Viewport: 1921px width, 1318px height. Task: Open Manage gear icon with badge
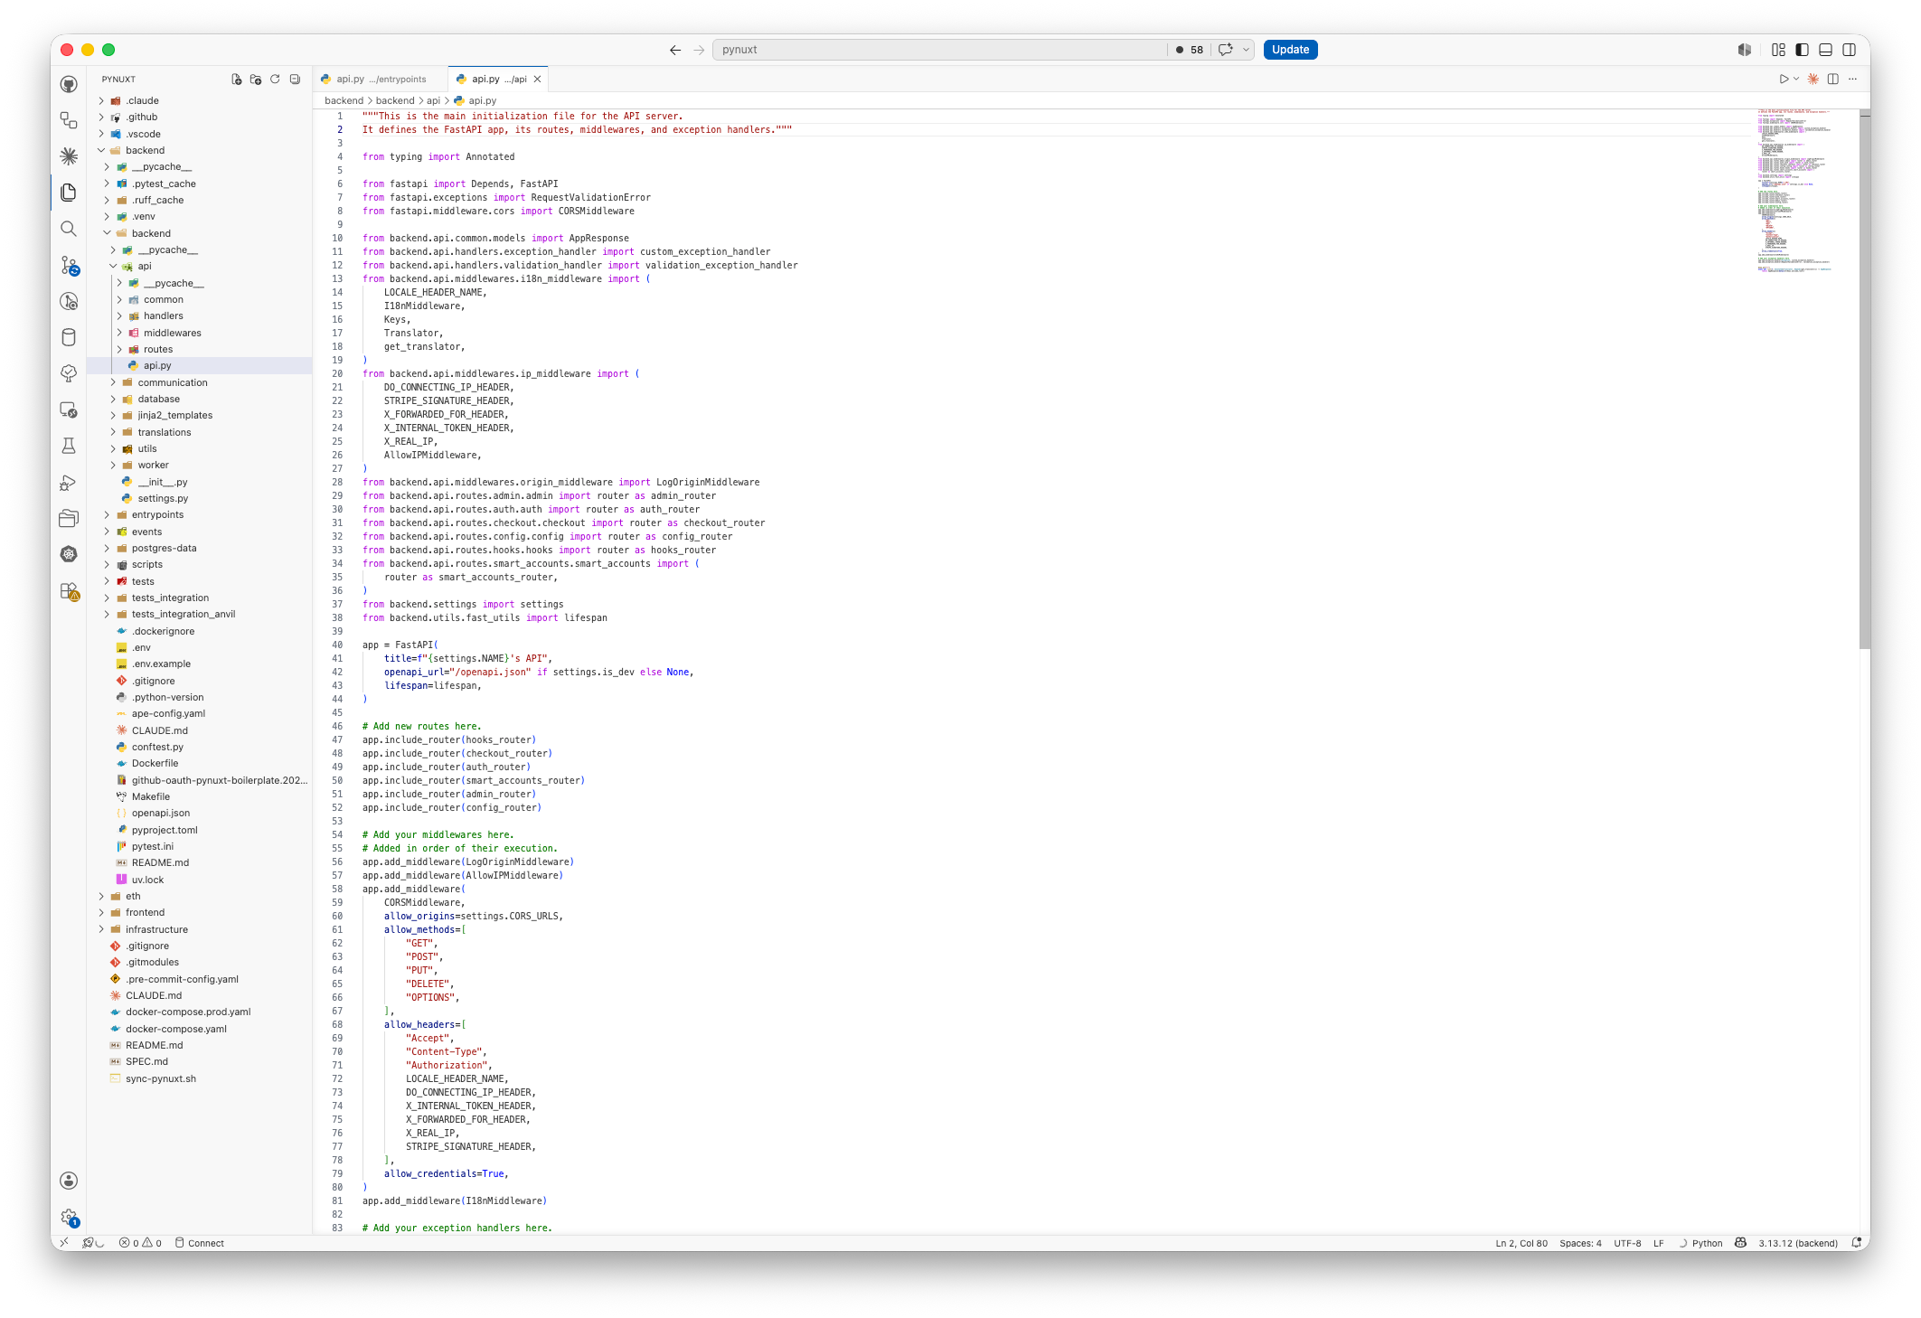[69, 1218]
